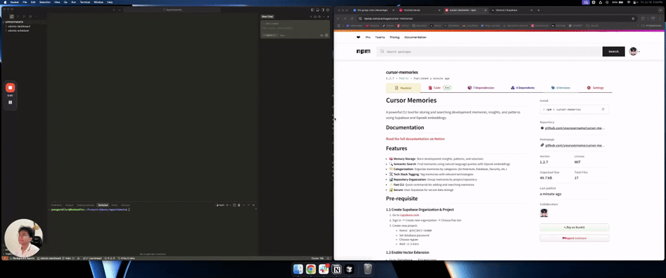The height and width of the screenshot is (278, 666).
Task: Expand the odonto-scheduler folder
Action: click(18, 31)
